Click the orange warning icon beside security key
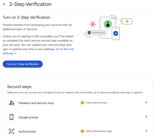This screenshot has height=136, width=154. coord(82,103)
